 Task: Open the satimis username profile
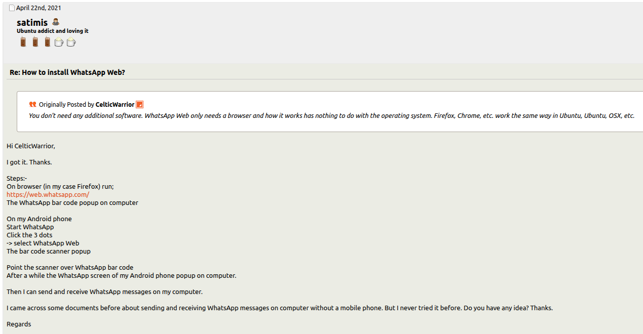[x=32, y=23]
